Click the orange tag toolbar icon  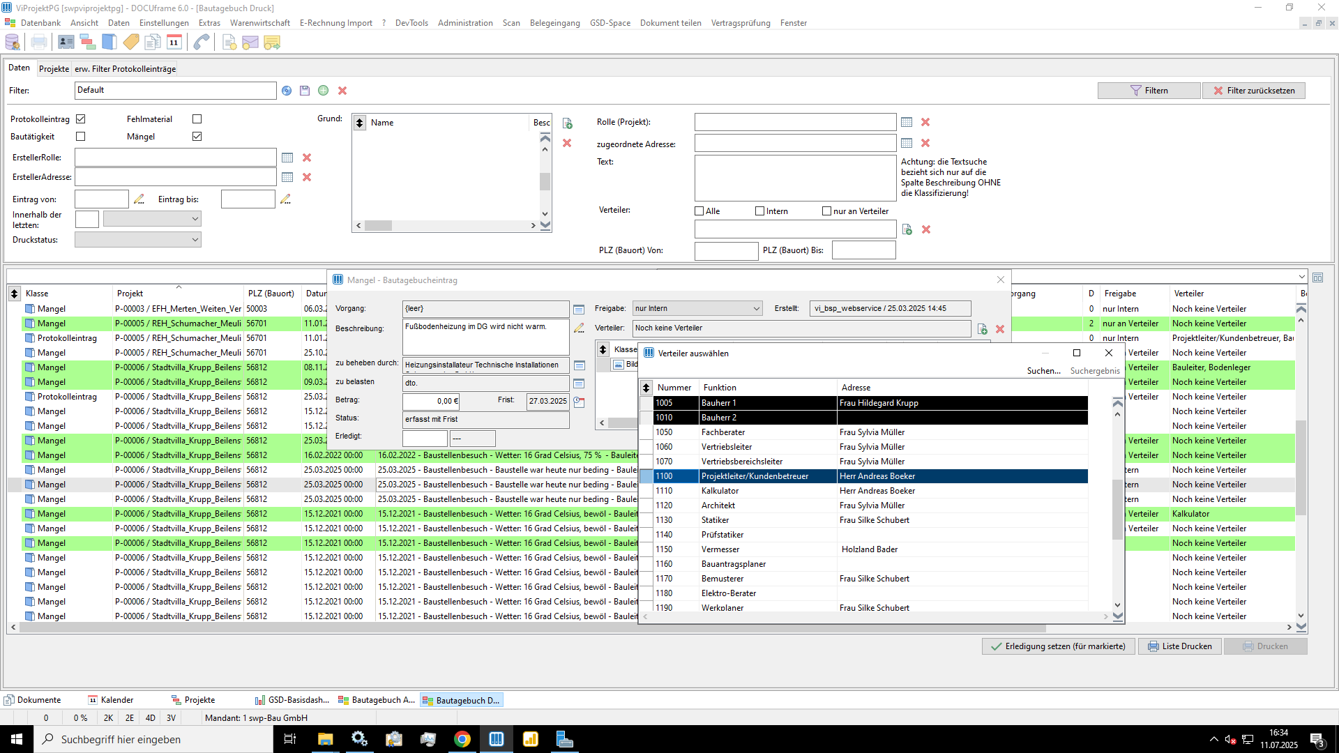click(x=131, y=43)
